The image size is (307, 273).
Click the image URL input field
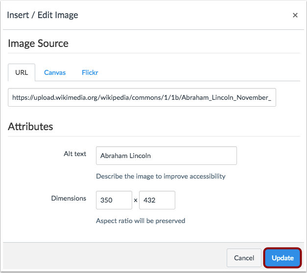pyautogui.click(x=142, y=97)
